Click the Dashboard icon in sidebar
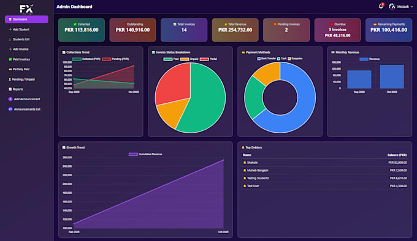 point(10,20)
